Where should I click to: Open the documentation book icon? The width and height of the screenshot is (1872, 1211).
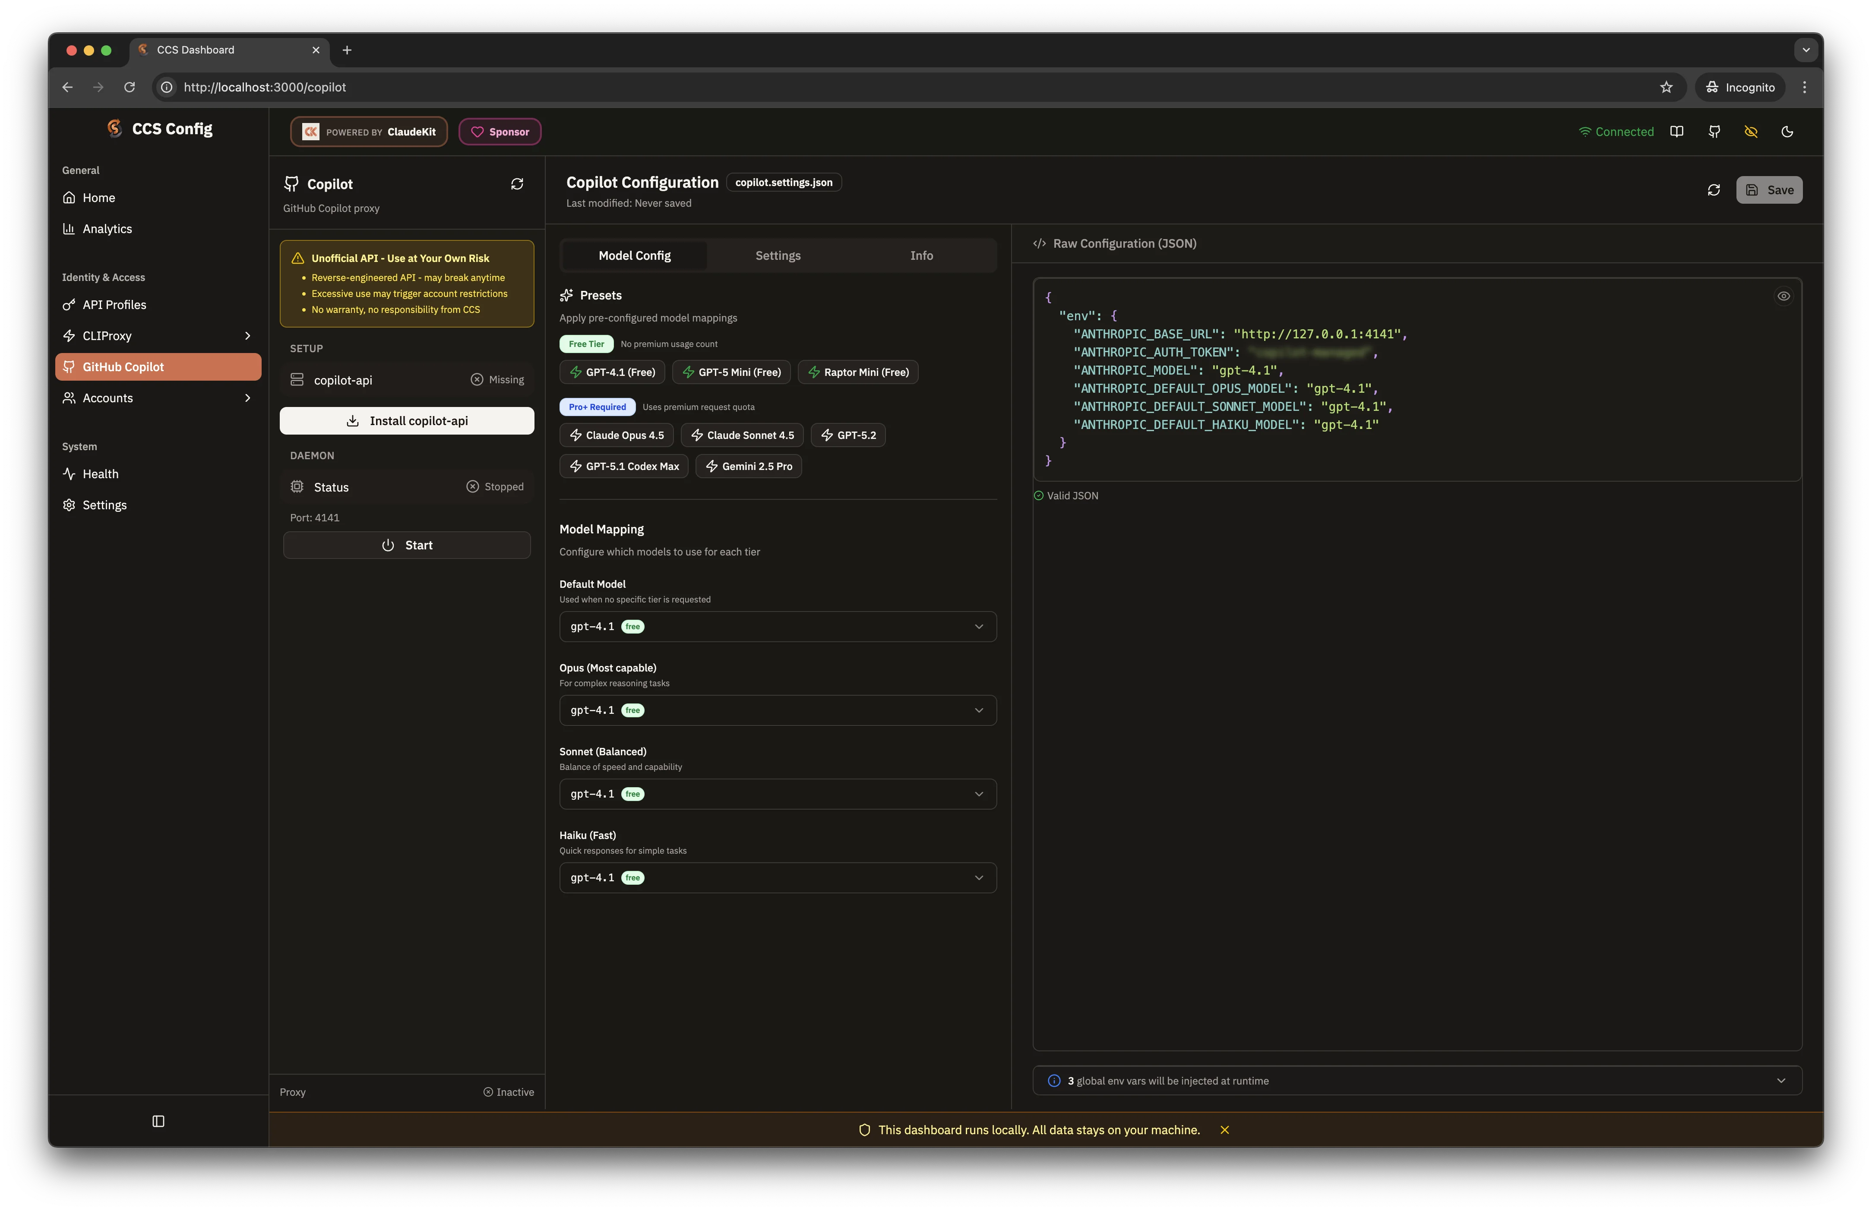[x=1677, y=131]
